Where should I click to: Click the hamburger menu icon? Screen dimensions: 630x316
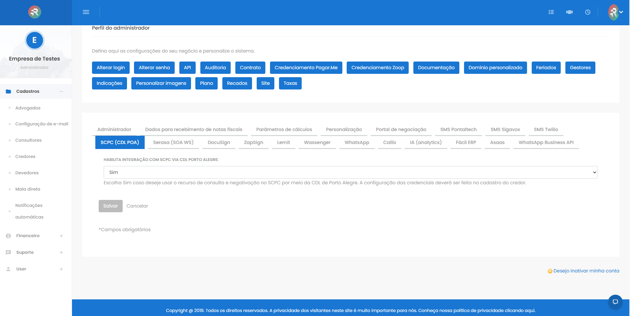coord(86,12)
